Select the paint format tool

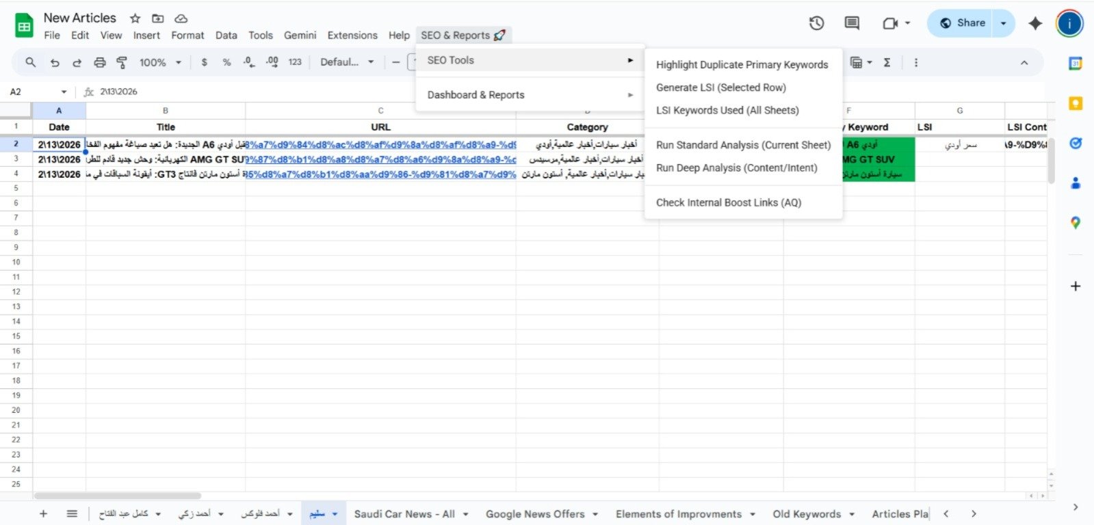point(122,62)
